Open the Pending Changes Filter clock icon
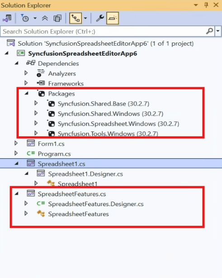Viewport: 222px width, 278px height. [25, 18]
